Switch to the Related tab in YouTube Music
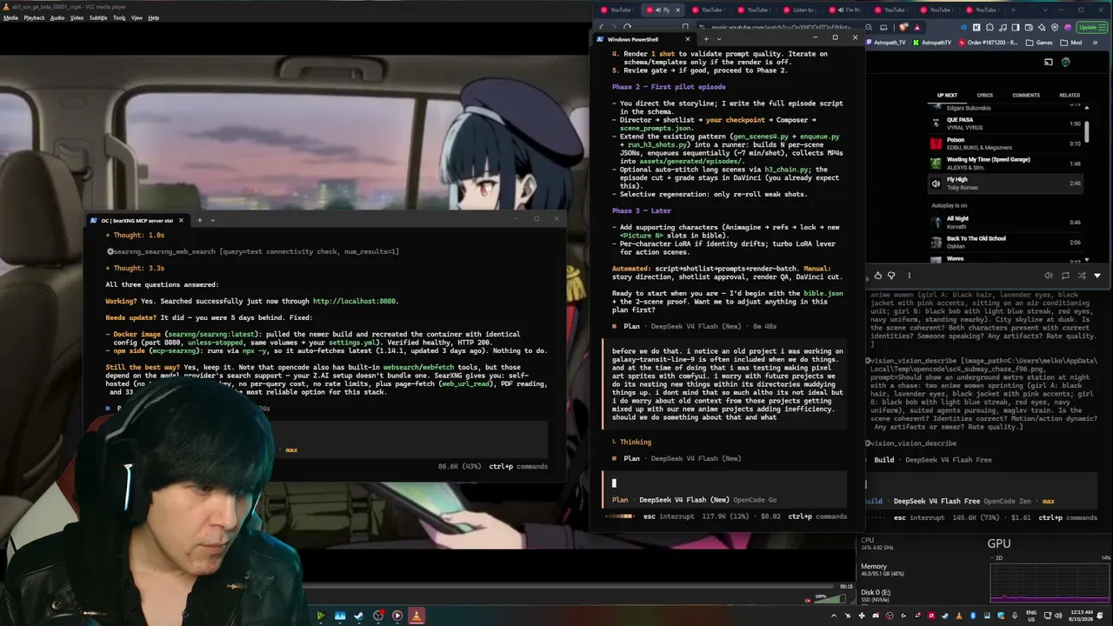This screenshot has height=626, width=1113. point(1070,95)
